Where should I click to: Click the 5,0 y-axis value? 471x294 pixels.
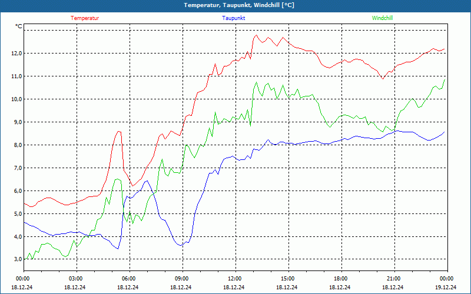coord(18,214)
